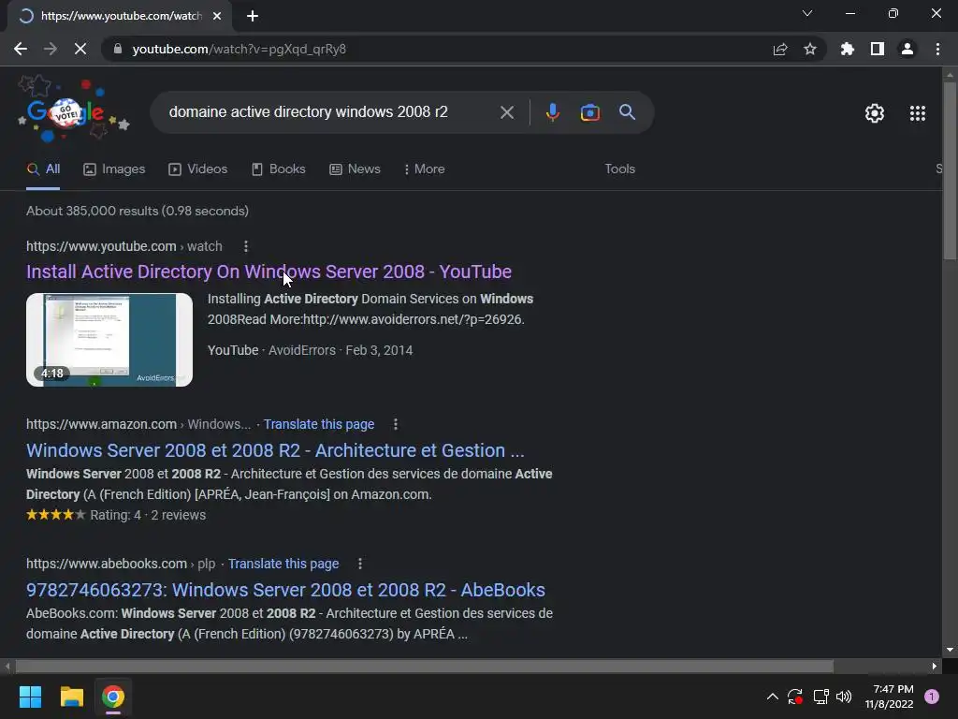Viewport: 958px width, 719px height.
Task: Click 'Rating: 4 · 2 reviews' text
Action: 148,516
